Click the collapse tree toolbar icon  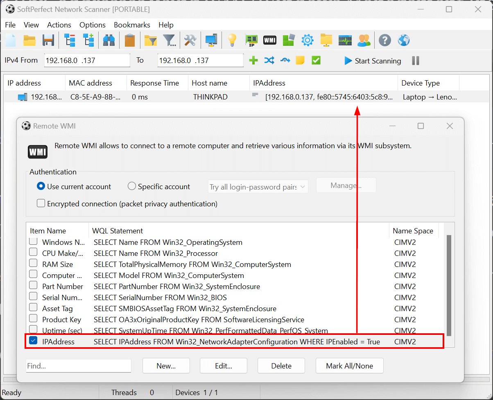pyautogui.click(x=70, y=40)
